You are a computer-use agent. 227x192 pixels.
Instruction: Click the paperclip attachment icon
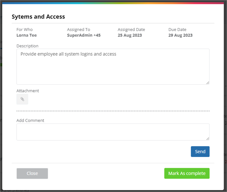coord(22,99)
